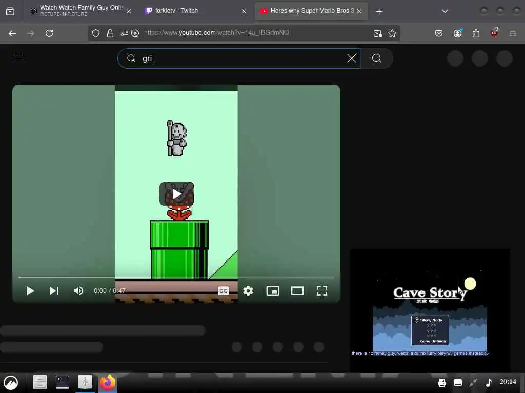525x393 pixels.
Task: Enable the YouTube miniplayer
Action: (273, 291)
